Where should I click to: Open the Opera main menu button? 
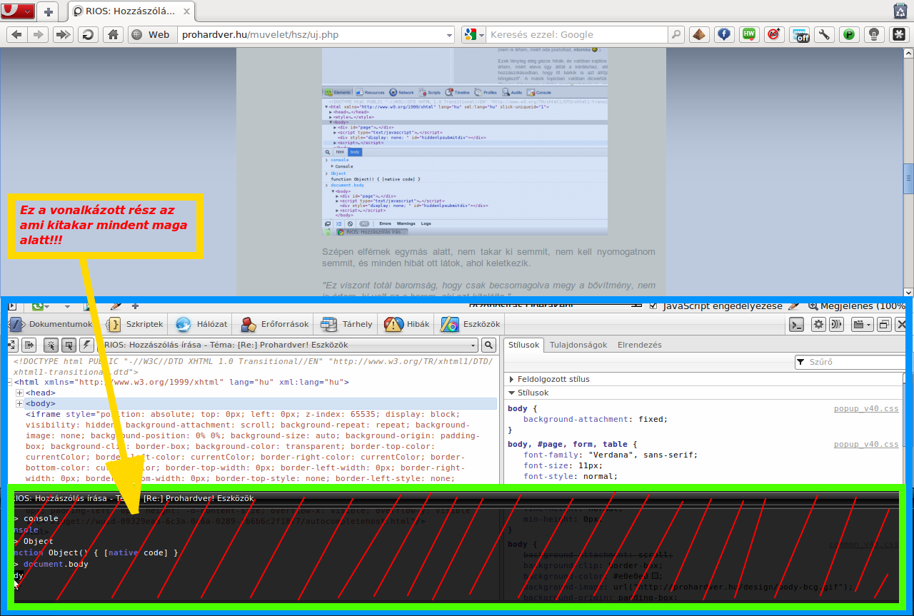click(18, 11)
